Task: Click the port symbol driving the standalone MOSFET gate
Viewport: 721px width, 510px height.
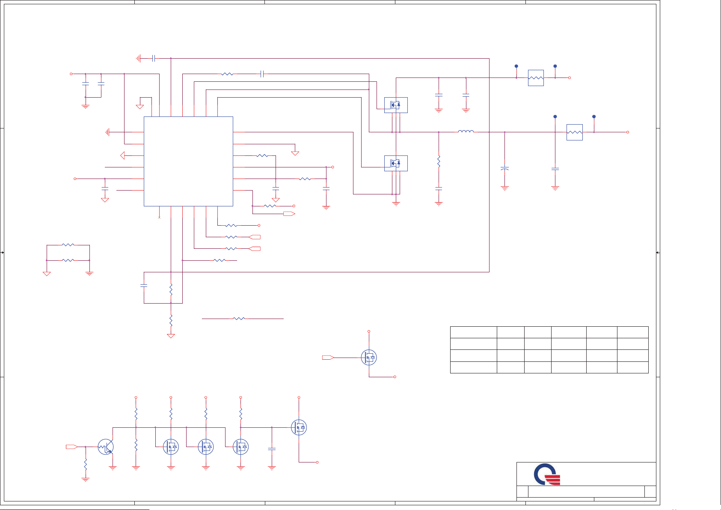Action: pyautogui.click(x=328, y=357)
